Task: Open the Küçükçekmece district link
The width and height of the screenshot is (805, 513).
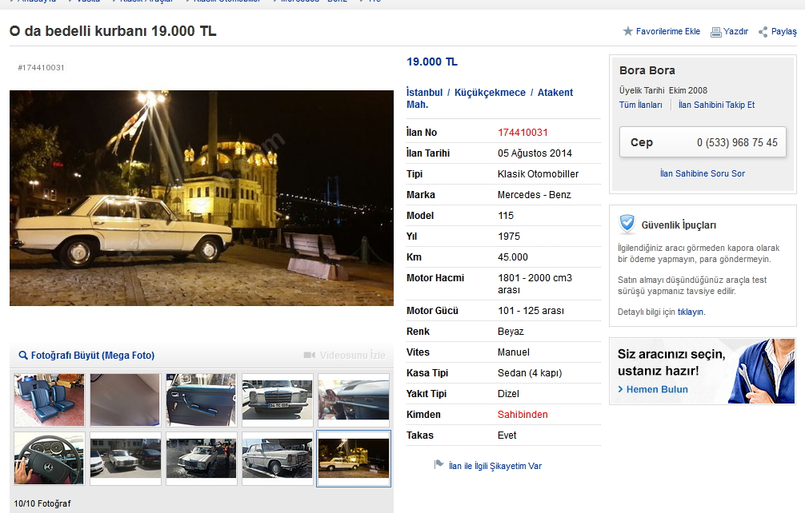Action: (x=490, y=92)
